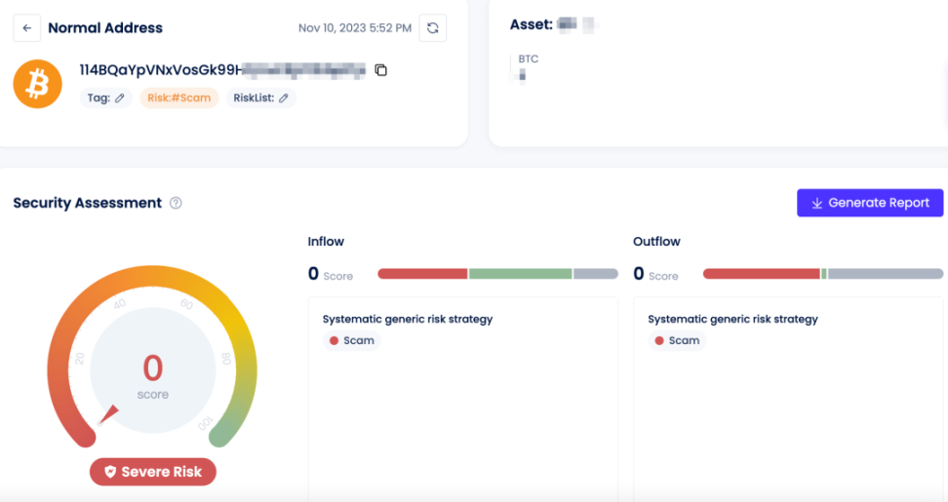Viewport: 948px width, 502px height.
Task: Edit the RiskList with pencil icon
Action: point(284,98)
